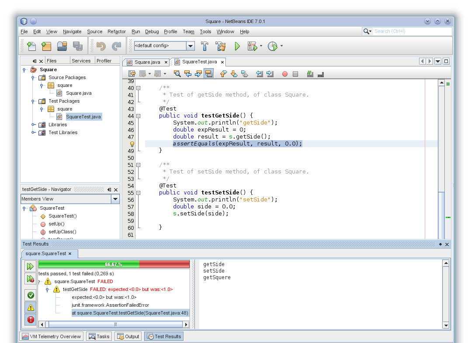The height and width of the screenshot is (343, 468).
Task: Toggle Show Warnings filter with yellow triangle
Action: click(x=31, y=308)
